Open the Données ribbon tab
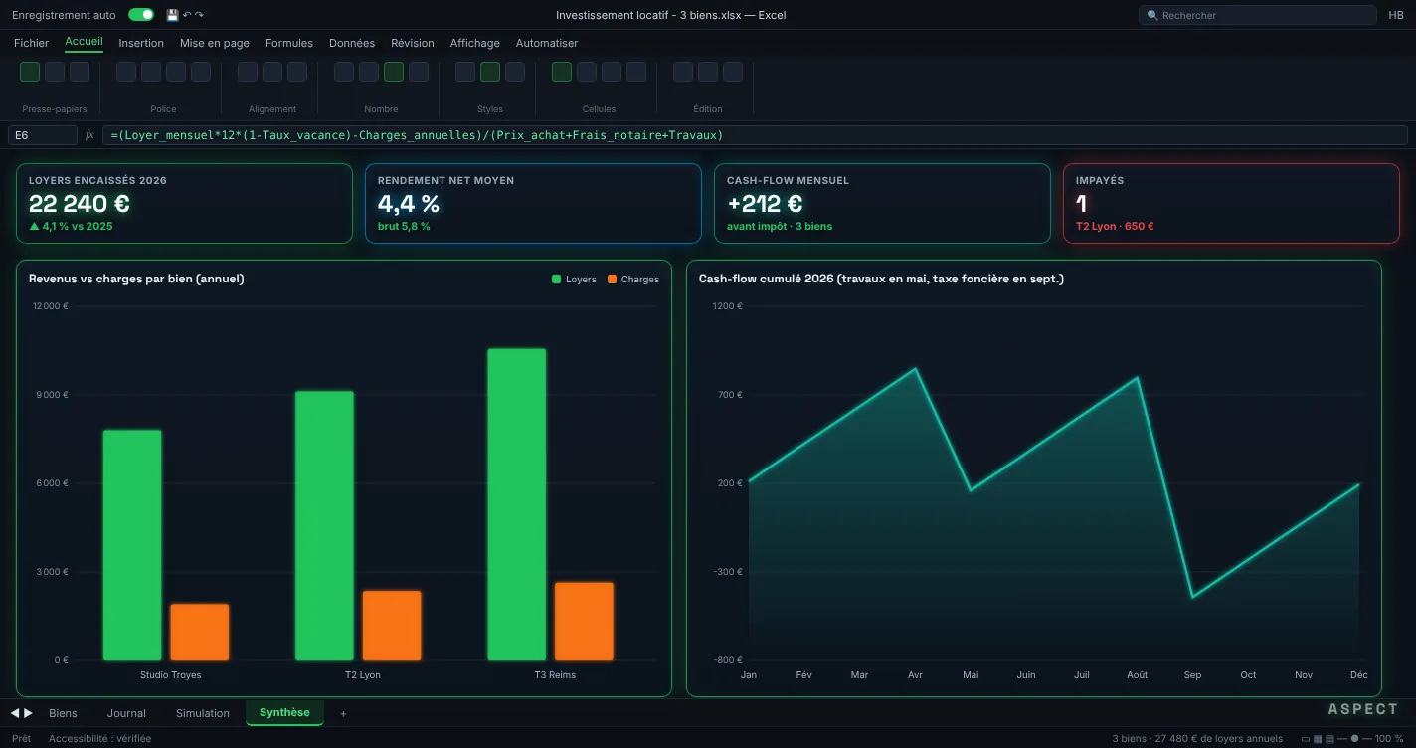 [352, 43]
